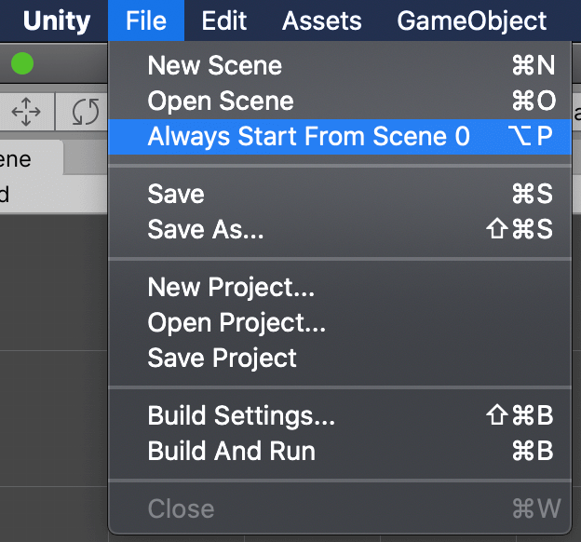Open the GameObject menu

coord(471,20)
